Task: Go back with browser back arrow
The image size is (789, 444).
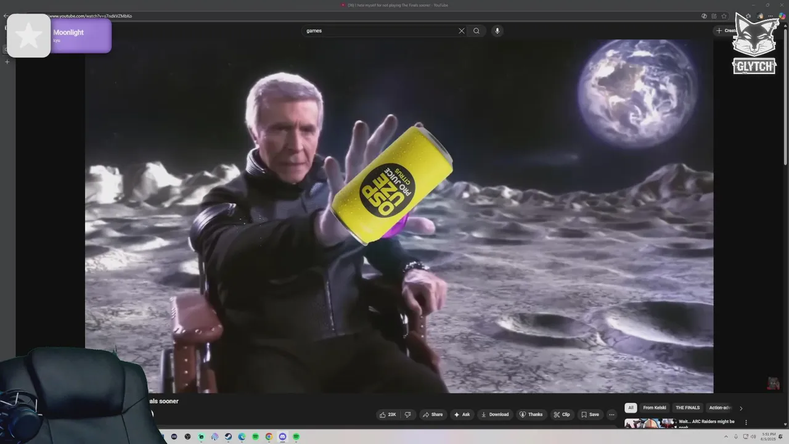Action: [6, 16]
